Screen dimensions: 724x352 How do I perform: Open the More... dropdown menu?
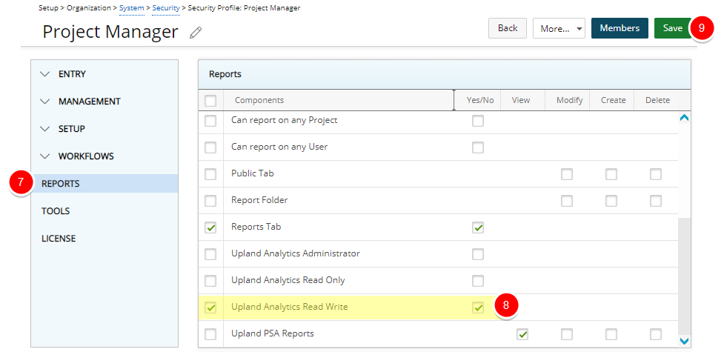coord(559,28)
